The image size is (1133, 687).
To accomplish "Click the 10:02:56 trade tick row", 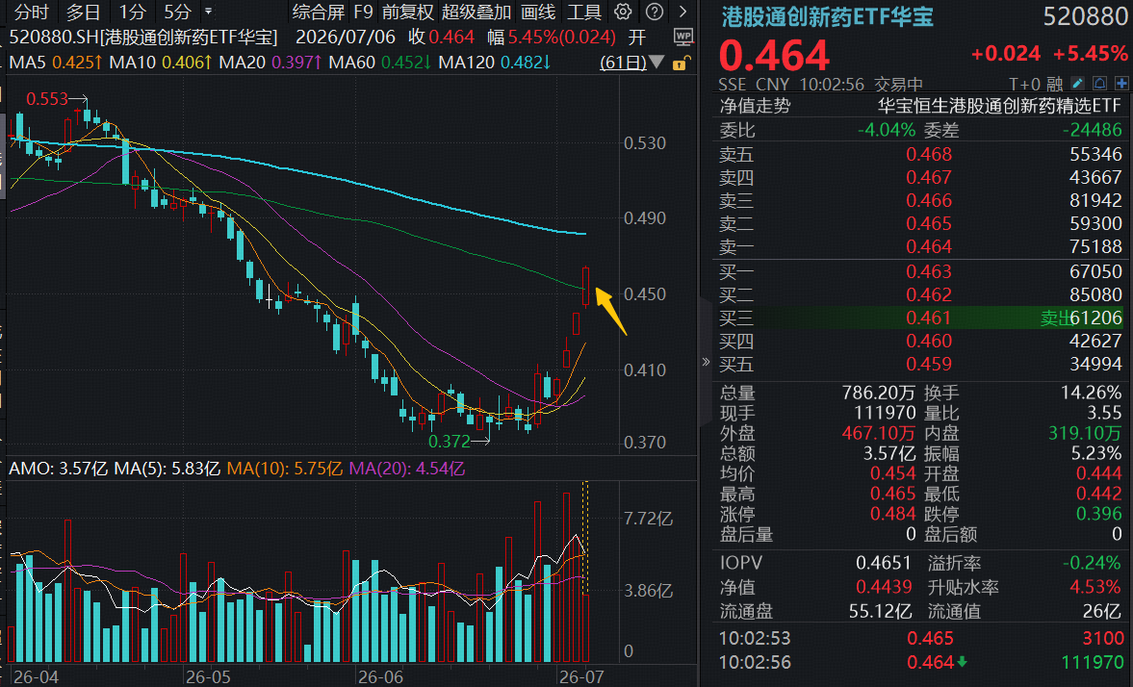I will (921, 662).
